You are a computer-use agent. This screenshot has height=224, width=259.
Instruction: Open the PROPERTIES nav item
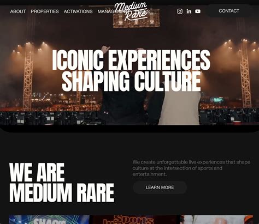pyautogui.click(x=45, y=11)
